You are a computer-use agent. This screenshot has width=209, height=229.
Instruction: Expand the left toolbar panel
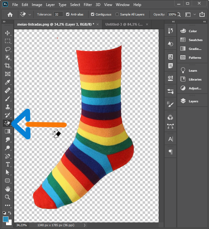[4, 22]
